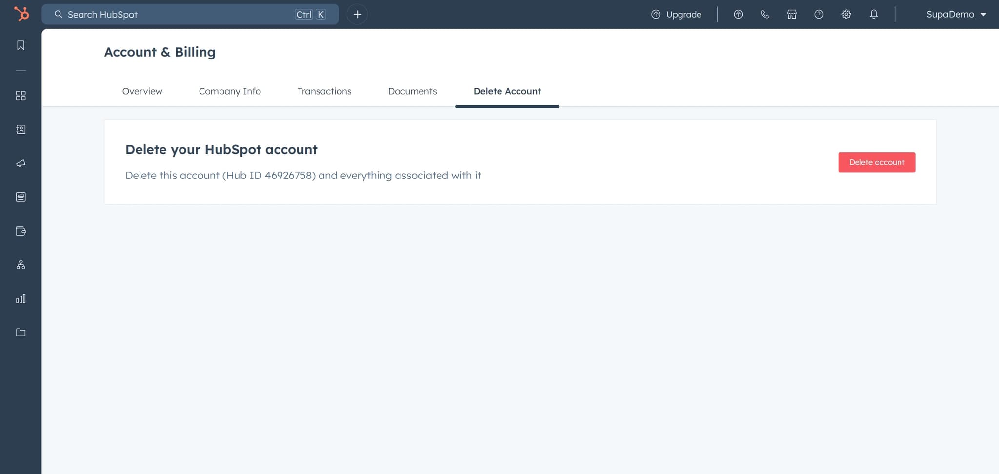Expand the SupaDemo account dropdown
The height and width of the screenshot is (474, 999).
coord(955,14)
